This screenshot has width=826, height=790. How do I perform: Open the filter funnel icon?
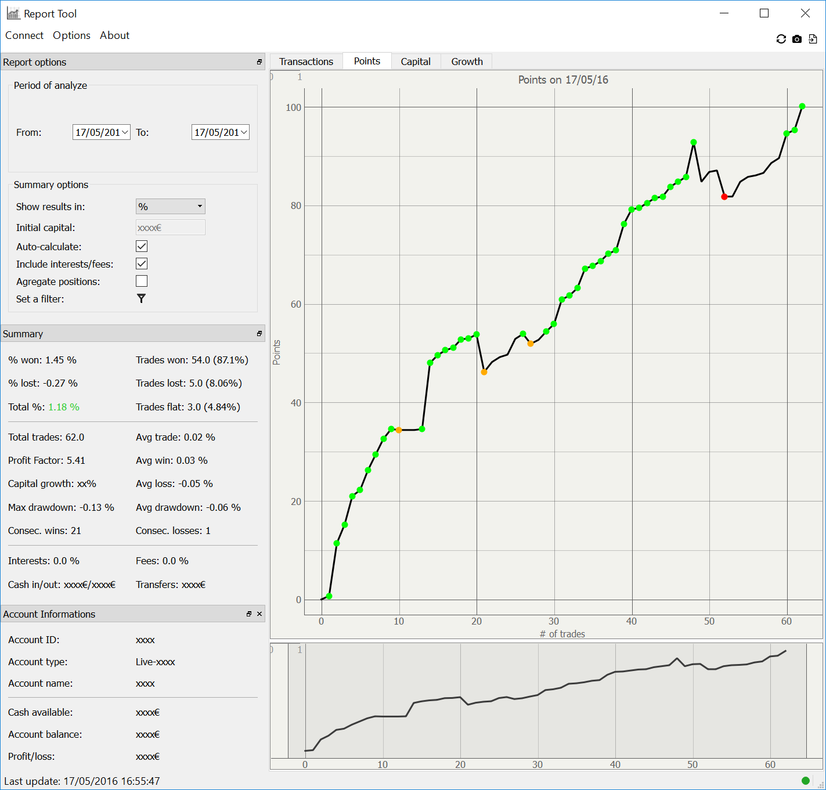pos(141,298)
